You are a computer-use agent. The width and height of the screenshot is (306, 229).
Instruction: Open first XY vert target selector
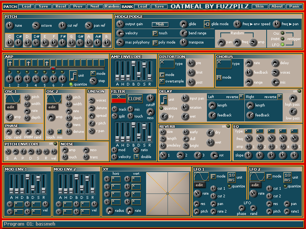click(x=136, y=179)
